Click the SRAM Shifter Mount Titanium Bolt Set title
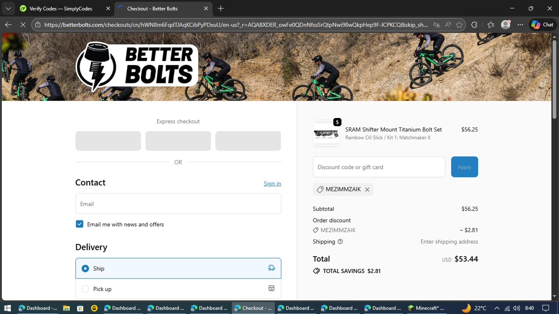This screenshot has width=559, height=314. pos(394,130)
